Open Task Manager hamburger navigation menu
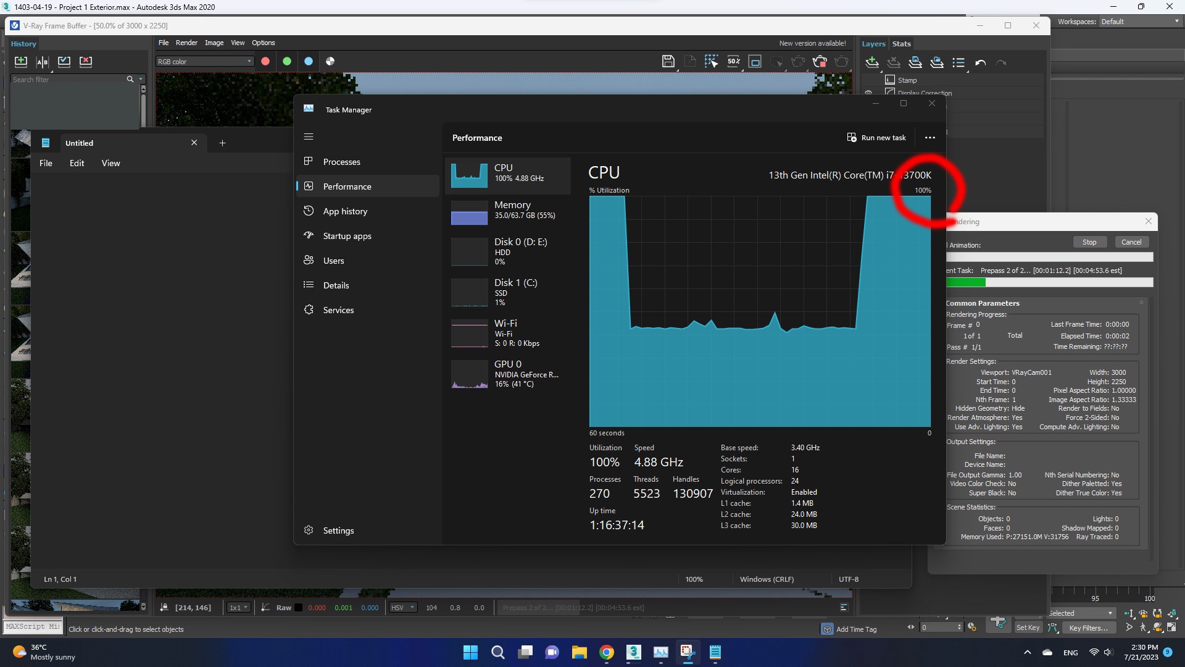 309,137
